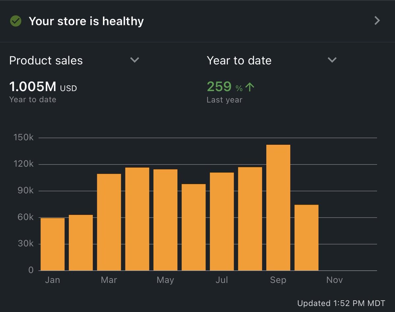Select the July sales bar
Screen dimensions: 395x312
pos(222,222)
